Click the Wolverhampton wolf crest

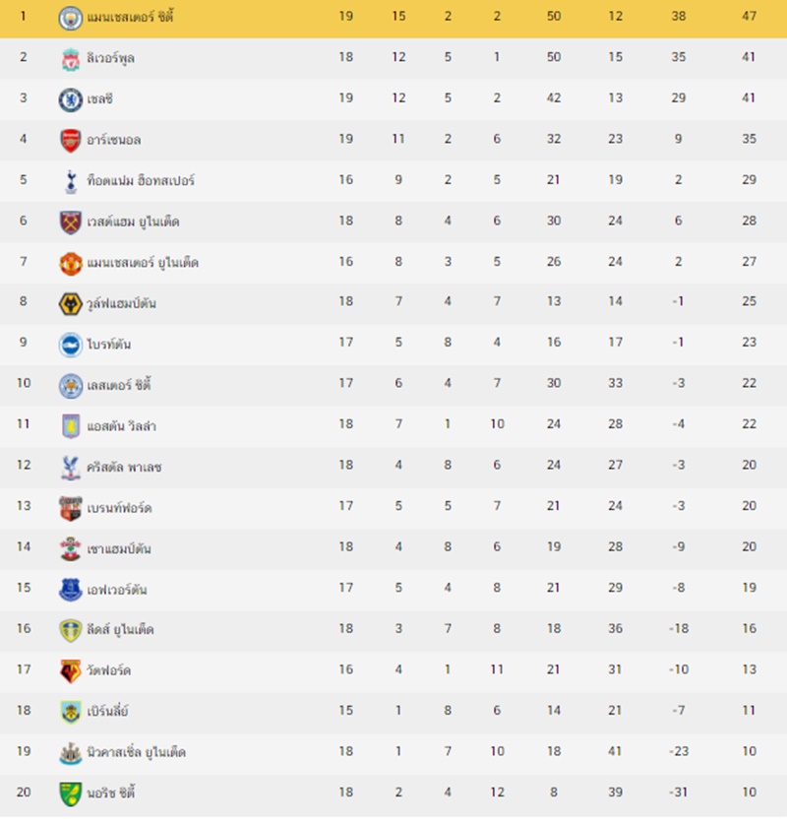pos(70,303)
